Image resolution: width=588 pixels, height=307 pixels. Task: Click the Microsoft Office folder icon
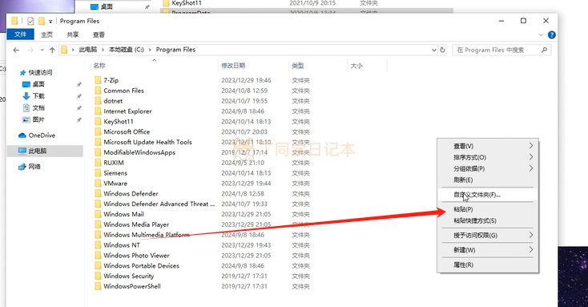[98, 131]
